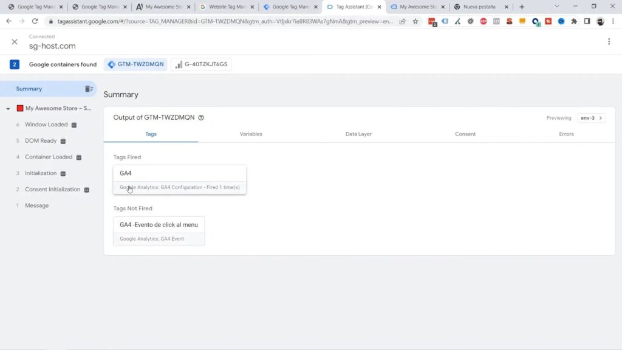622x350 pixels.
Task: Click the browser forward arrow
Action: tap(22, 21)
